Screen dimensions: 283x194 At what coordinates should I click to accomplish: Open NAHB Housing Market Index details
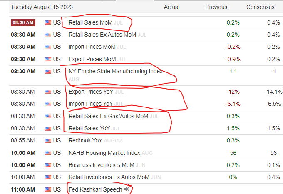[104, 153]
